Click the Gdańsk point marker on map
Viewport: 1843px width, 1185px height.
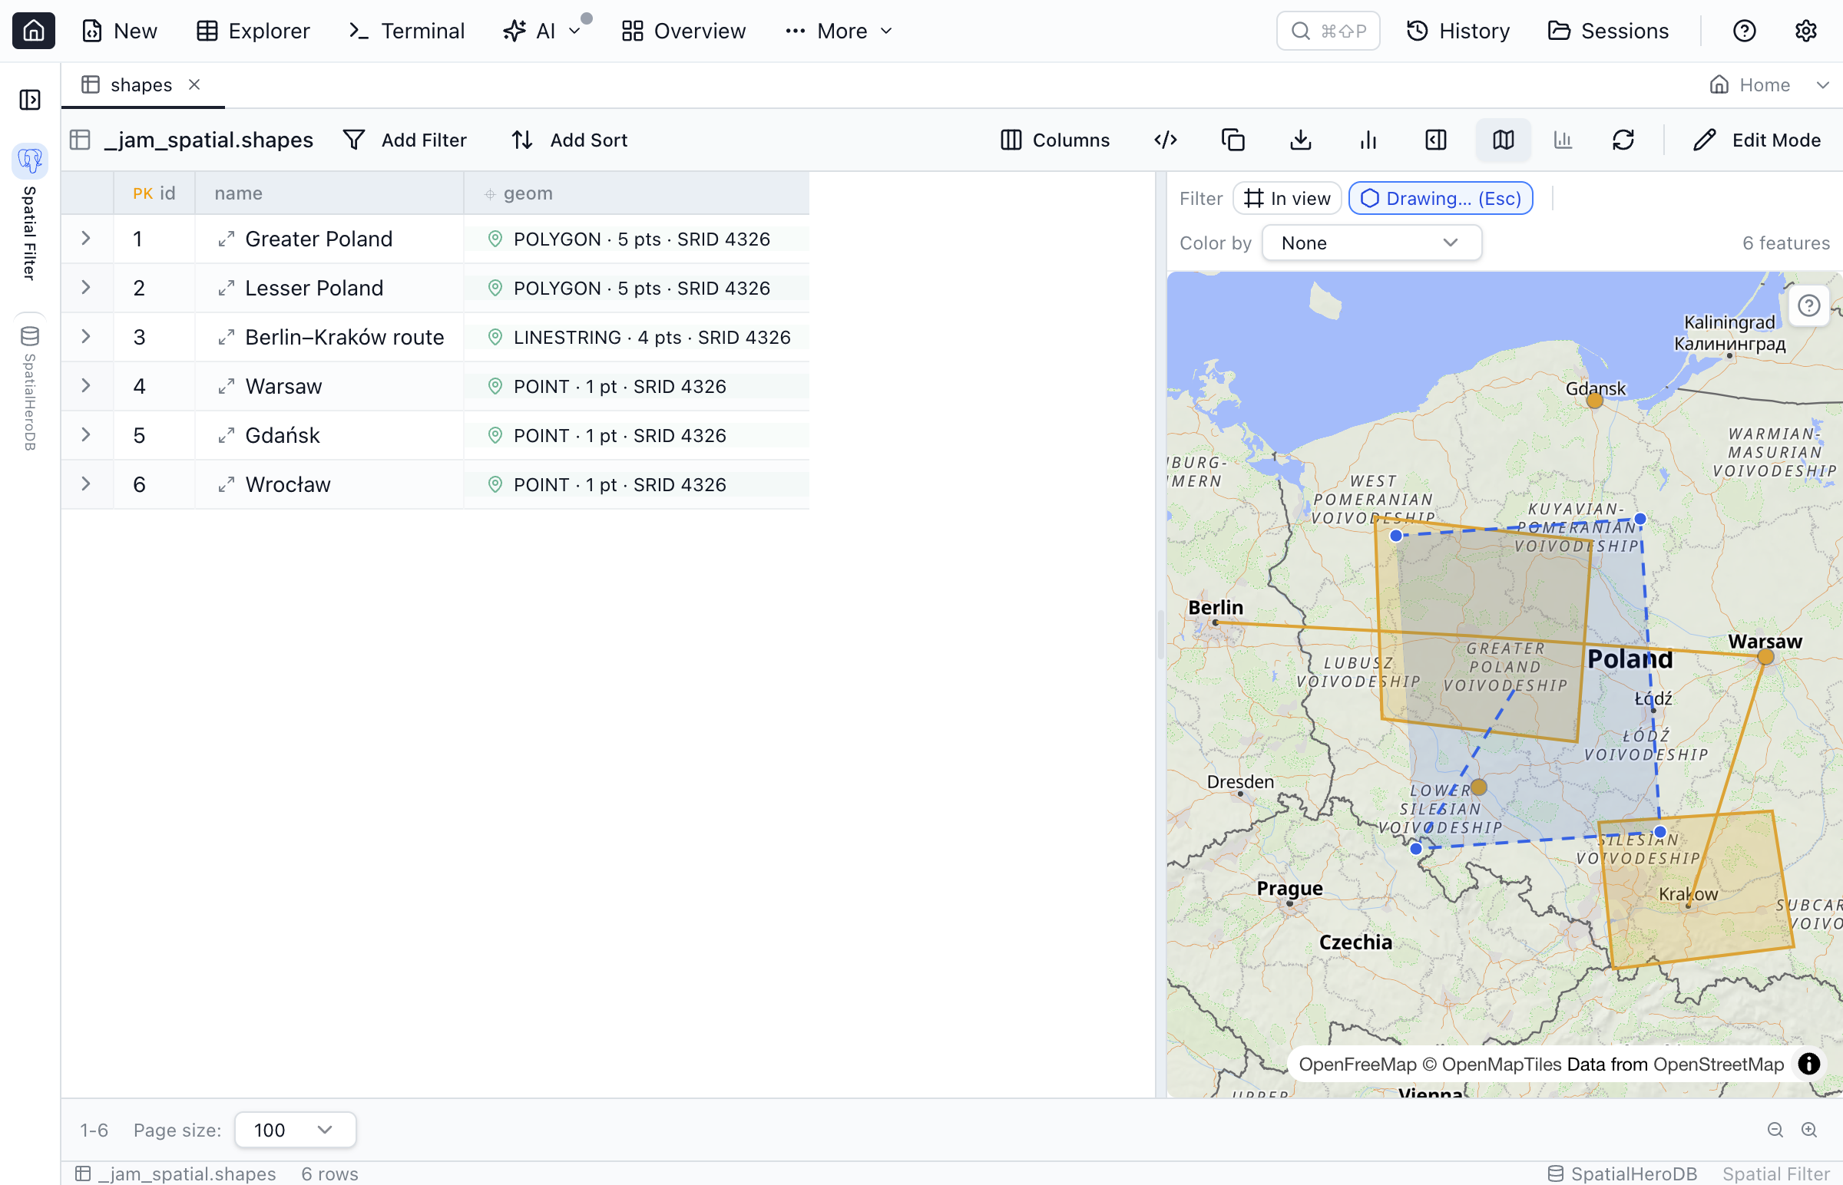[1595, 400]
